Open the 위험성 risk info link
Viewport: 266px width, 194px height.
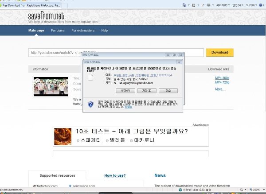pyautogui.click(x=129, y=107)
